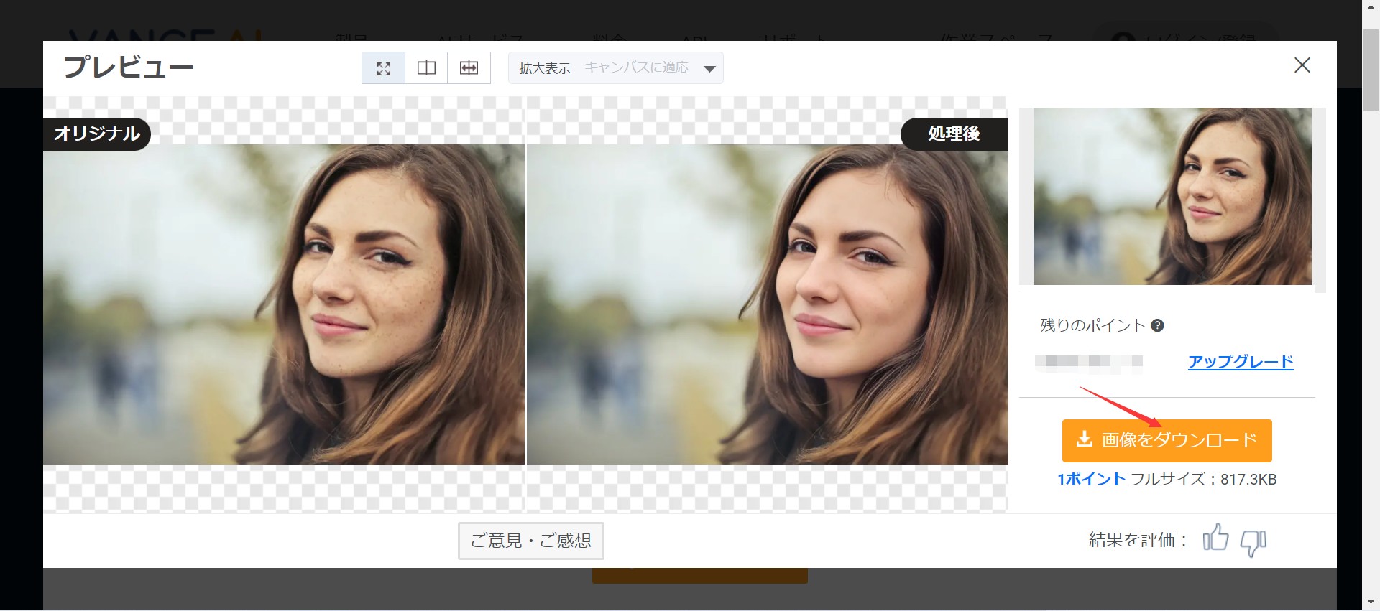Click the 結果を評価 label
Image resolution: width=1380 pixels, height=611 pixels.
pos(1138,540)
